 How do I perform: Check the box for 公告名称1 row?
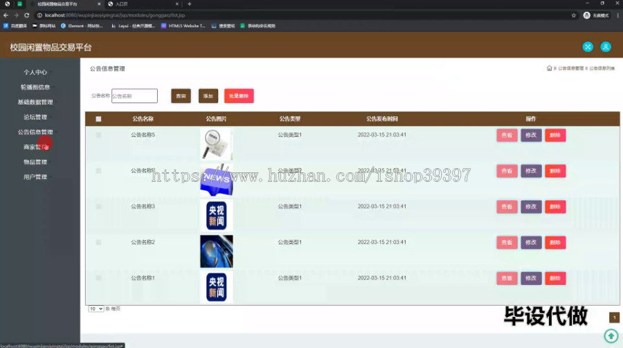click(98, 278)
